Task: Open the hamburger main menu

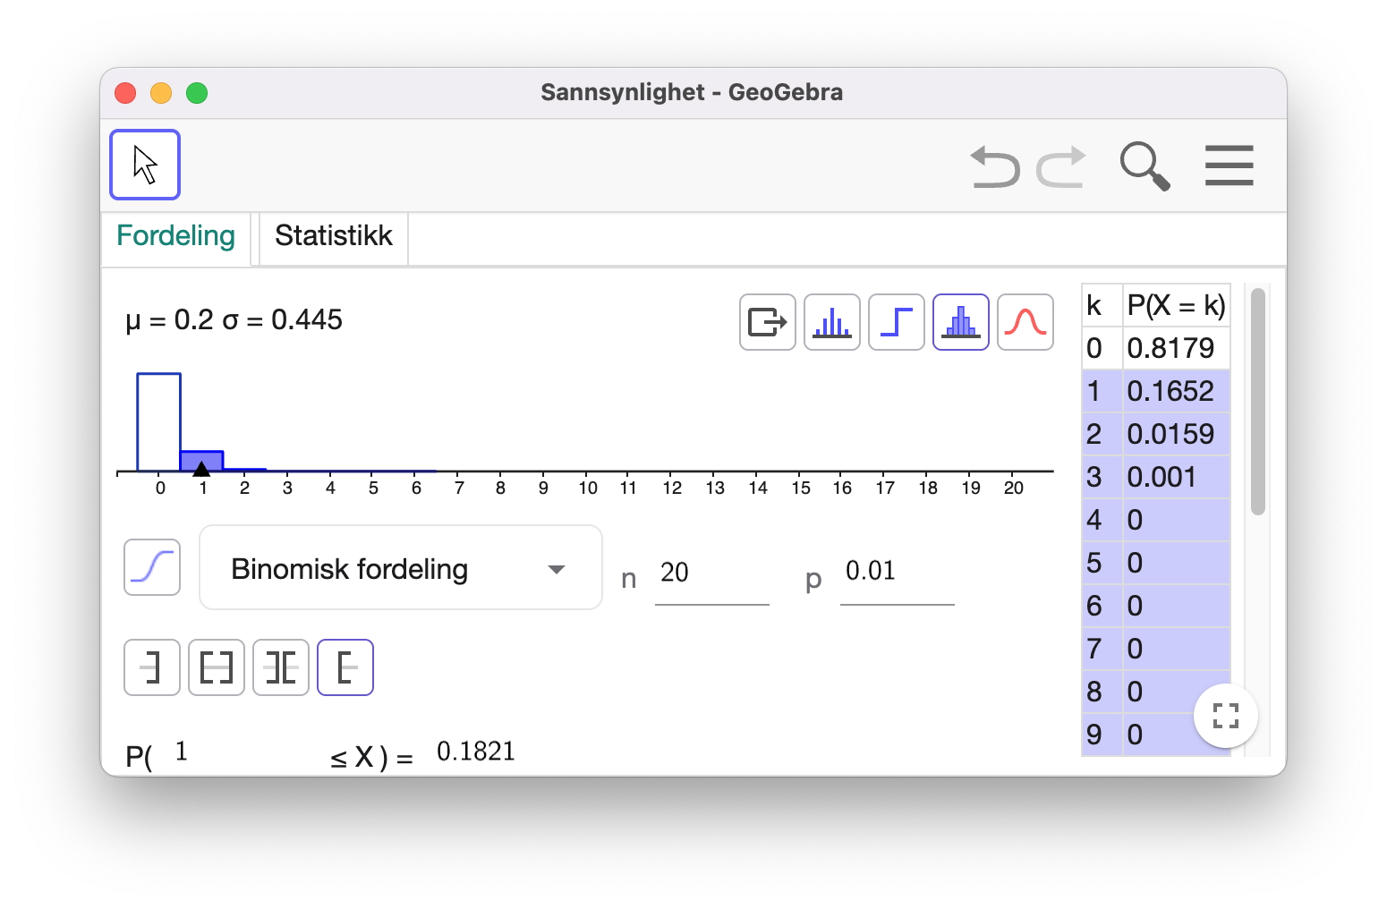Action: click(x=1229, y=166)
